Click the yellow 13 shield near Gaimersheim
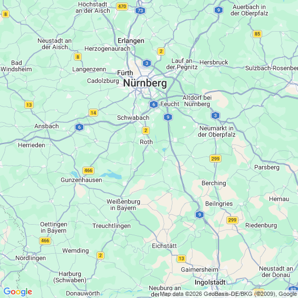This screenshot has width=298, height=298. tap(181, 258)
